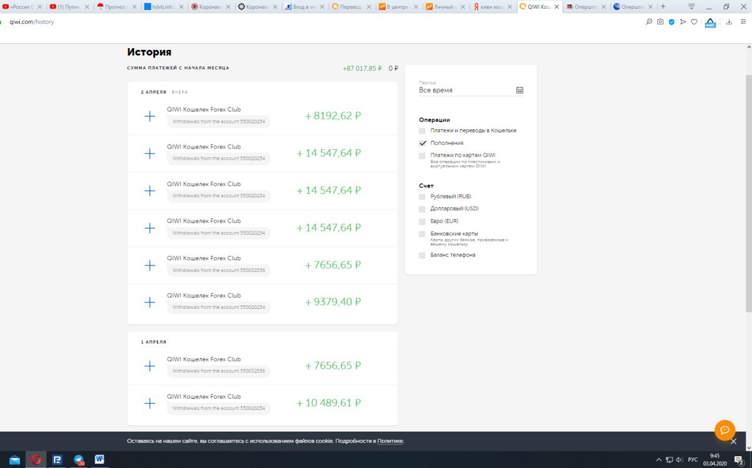Open the orange chat support button
Screen dimensions: 752x468
[725, 430]
